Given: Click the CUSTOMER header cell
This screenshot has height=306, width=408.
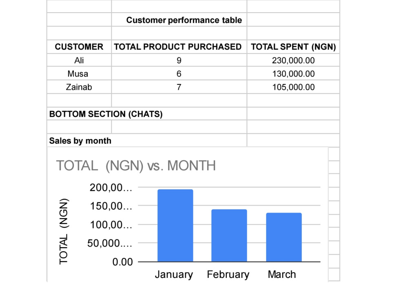Looking at the screenshot, I should pyautogui.click(x=79, y=47).
